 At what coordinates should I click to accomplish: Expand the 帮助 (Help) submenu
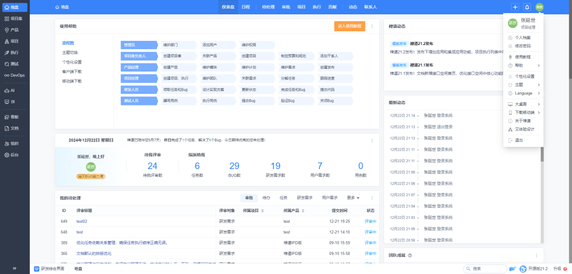coord(523,65)
